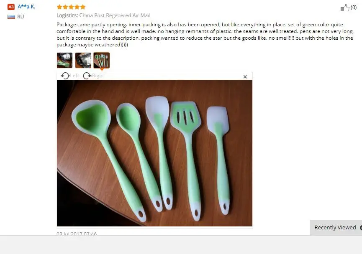
Task: Click the 'Right' rotate label
Action: coord(98,76)
